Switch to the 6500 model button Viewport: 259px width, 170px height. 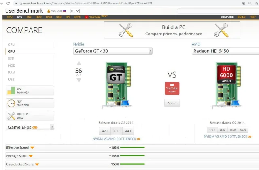click(222, 130)
